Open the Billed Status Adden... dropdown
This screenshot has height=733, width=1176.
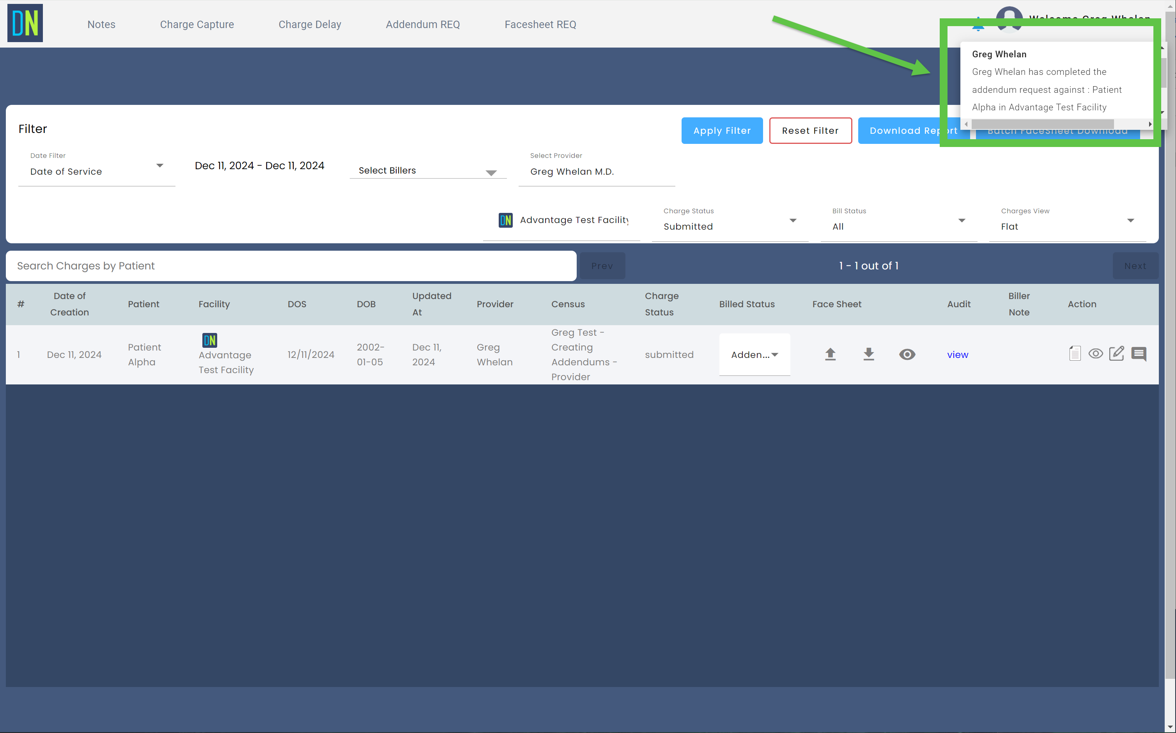click(754, 355)
